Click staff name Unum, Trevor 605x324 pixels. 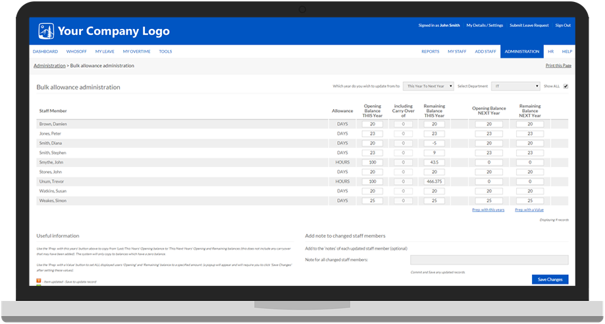(x=52, y=181)
